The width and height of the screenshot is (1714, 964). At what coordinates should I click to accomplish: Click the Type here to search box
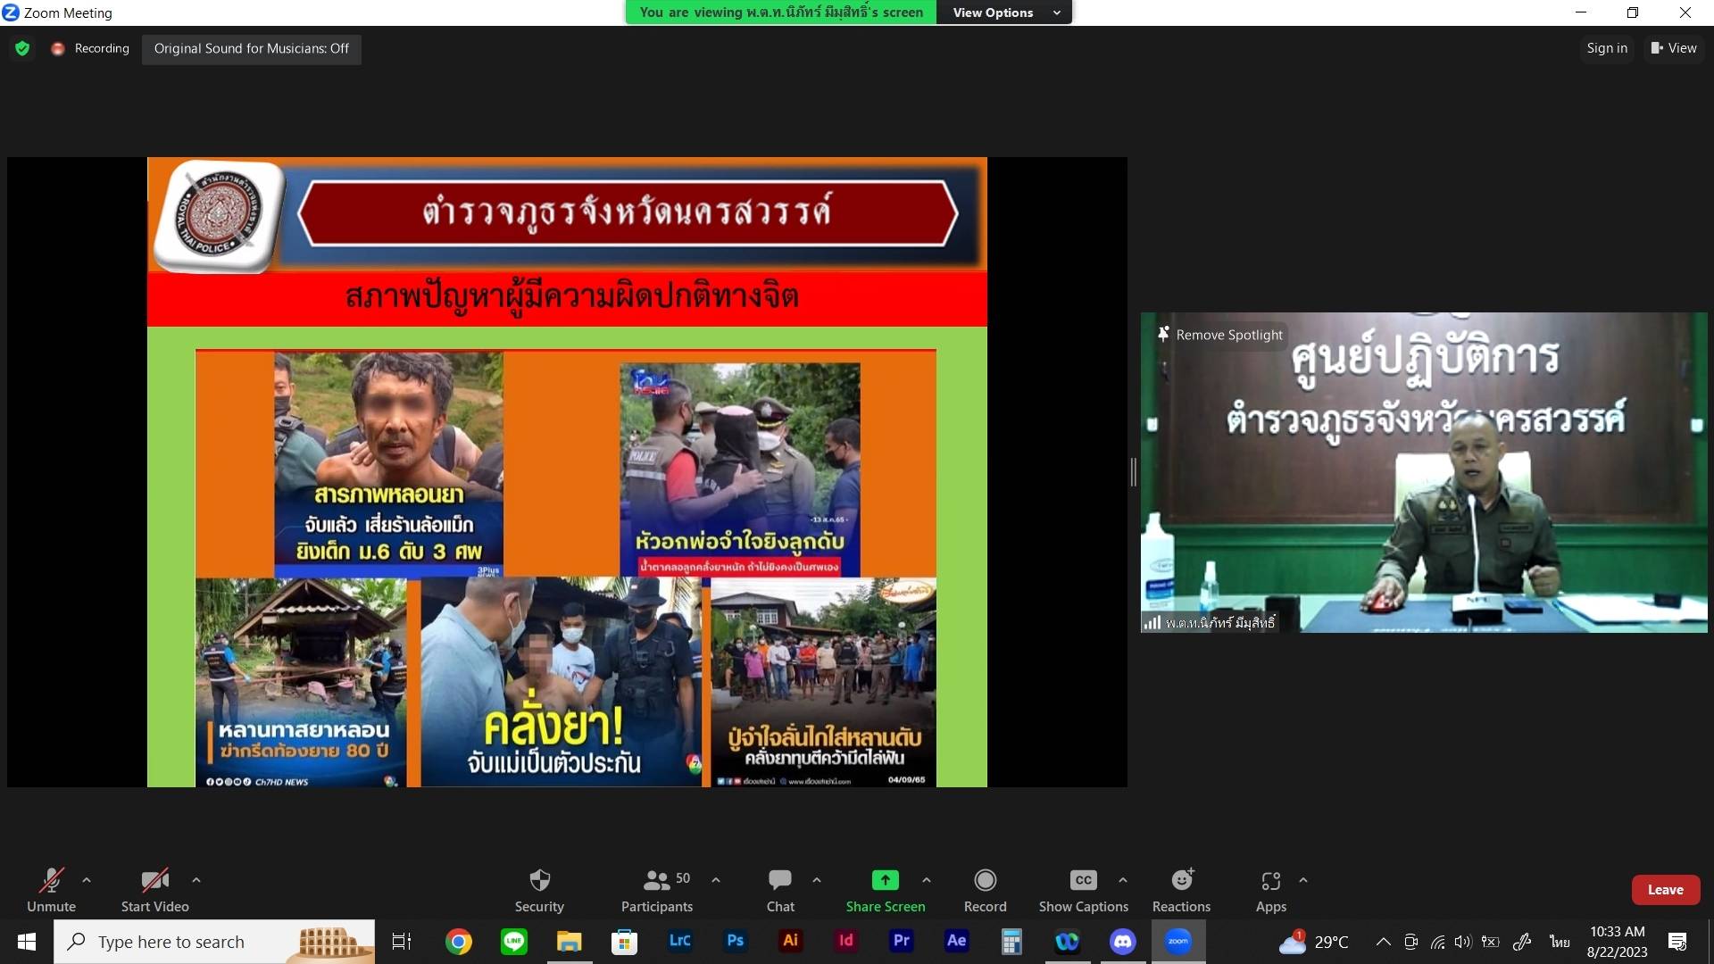pyautogui.click(x=171, y=942)
